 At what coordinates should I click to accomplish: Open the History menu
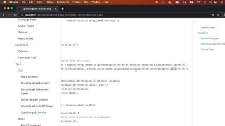click(x=50, y=2)
